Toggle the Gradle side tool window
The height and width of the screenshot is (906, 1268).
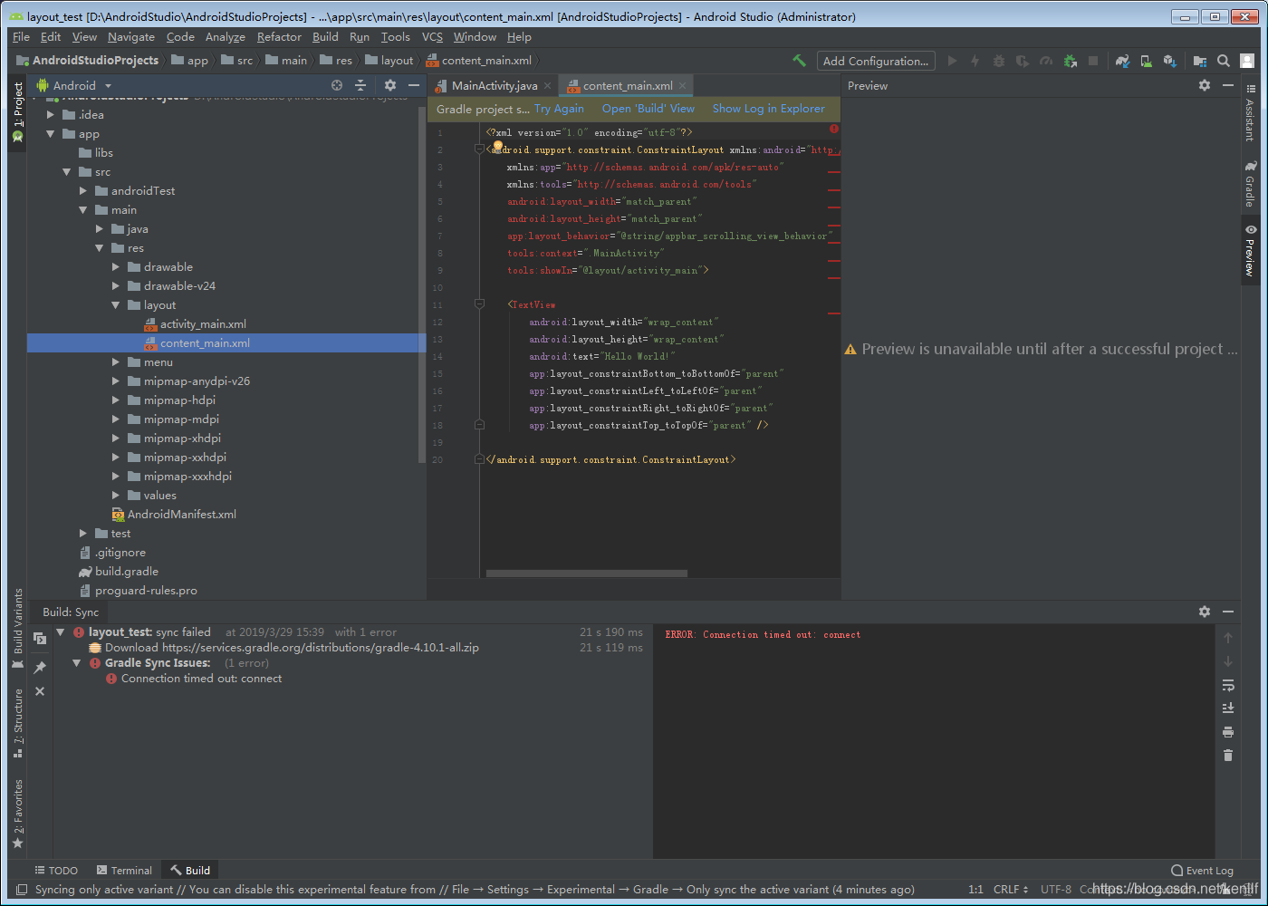tap(1250, 184)
